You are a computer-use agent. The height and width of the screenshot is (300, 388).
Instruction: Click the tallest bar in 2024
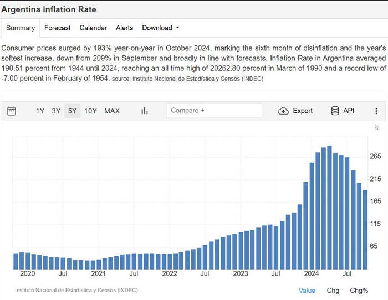[x=330, y=208]
